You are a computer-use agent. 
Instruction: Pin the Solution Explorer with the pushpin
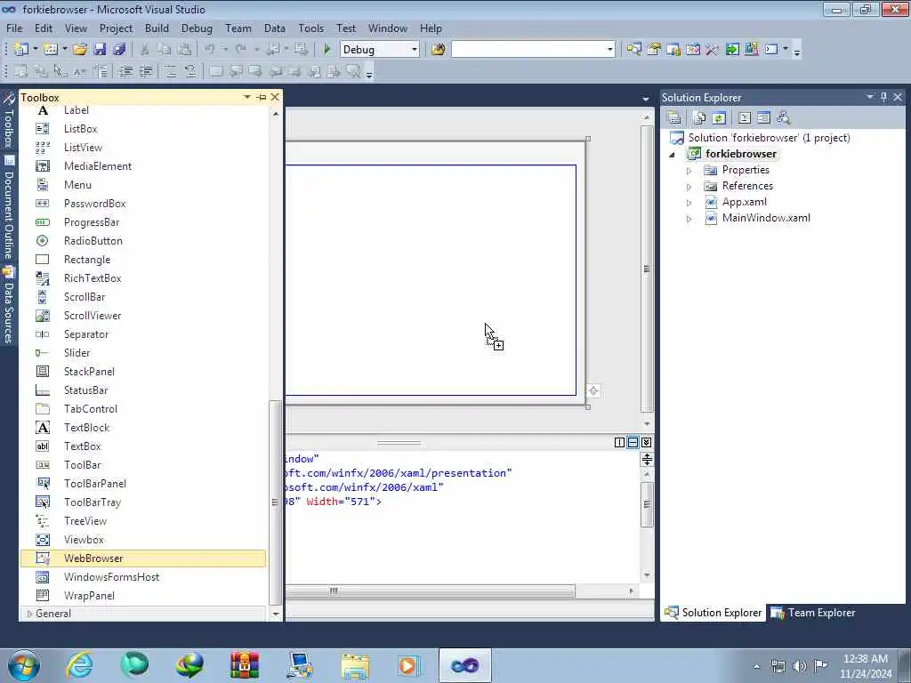(x=883, y=97)
